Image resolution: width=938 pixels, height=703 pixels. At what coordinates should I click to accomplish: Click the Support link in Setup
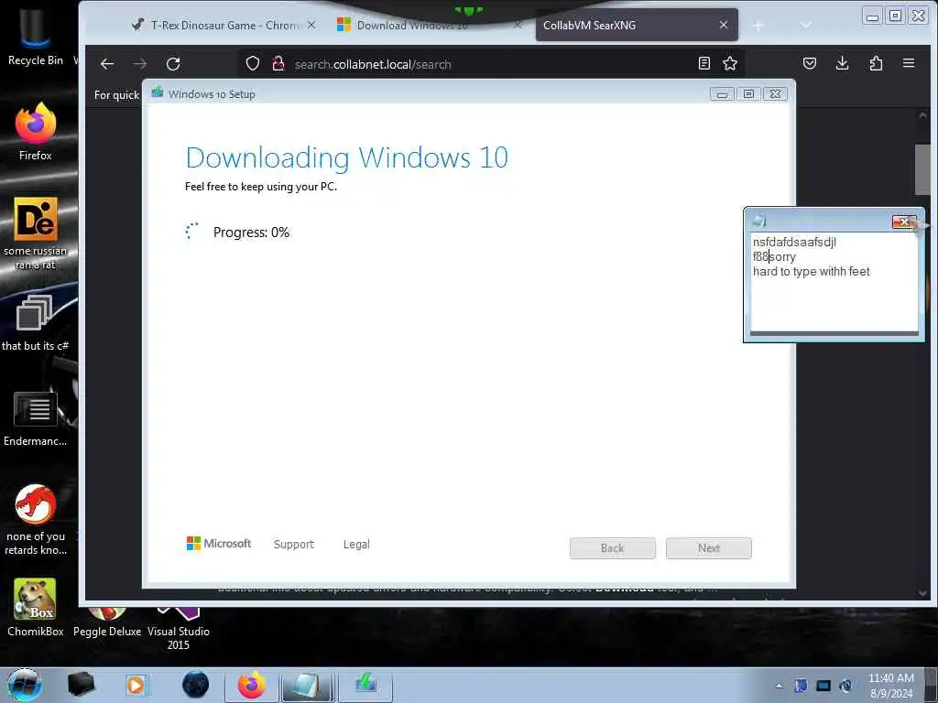tap(294, 544)
